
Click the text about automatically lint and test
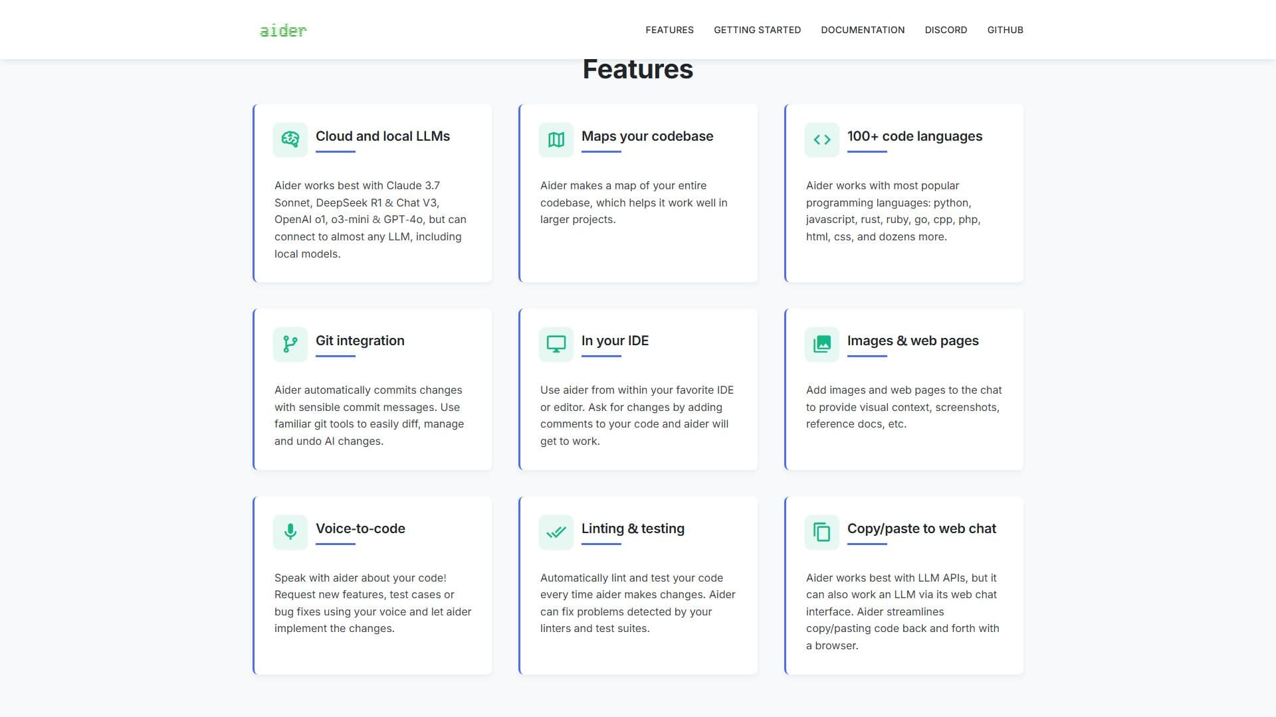point(638,603)
